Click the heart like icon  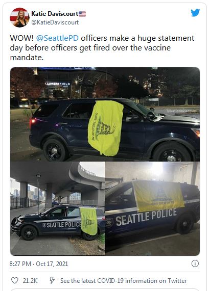[x=15, y=280]
